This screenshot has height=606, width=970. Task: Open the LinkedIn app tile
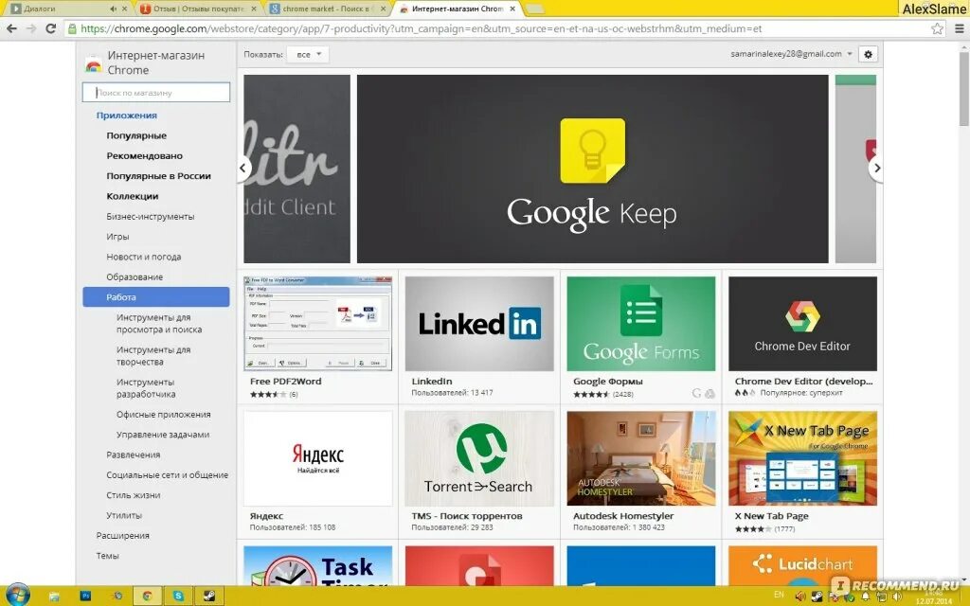(479, 337)
